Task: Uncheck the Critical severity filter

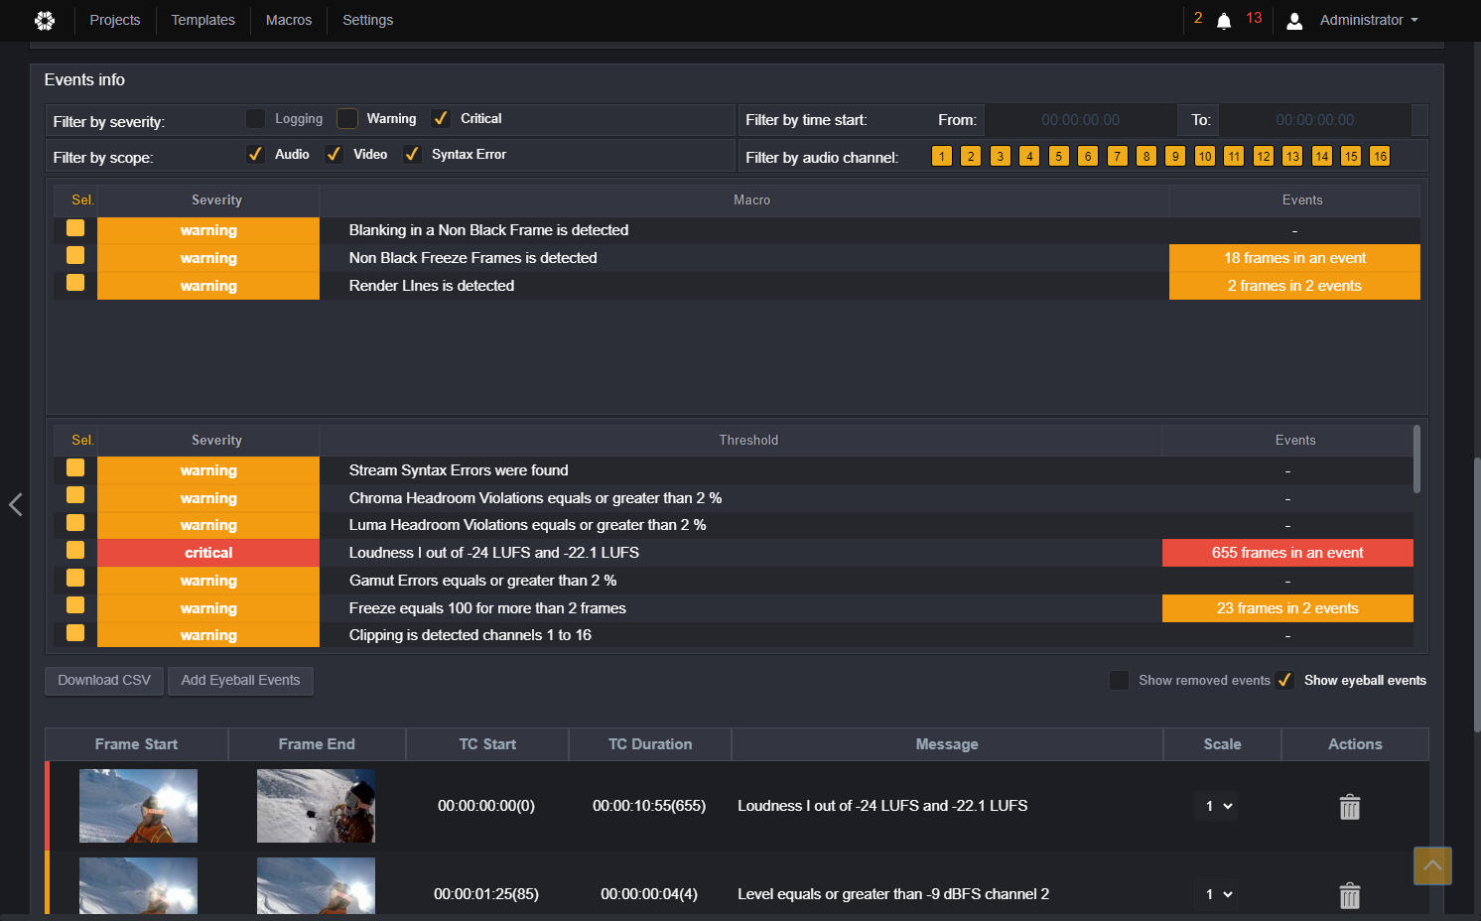Action: tap(441, 119)
